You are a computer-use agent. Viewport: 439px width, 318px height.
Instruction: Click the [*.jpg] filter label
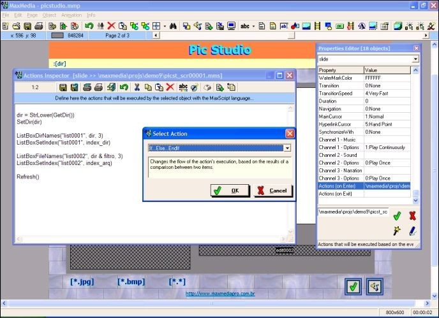82,282
